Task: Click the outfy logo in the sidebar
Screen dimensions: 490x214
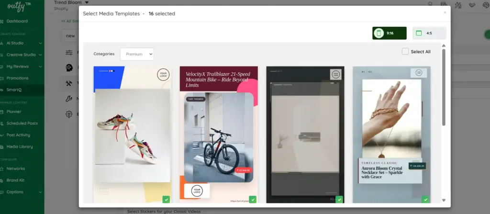Action: [19, 7]
